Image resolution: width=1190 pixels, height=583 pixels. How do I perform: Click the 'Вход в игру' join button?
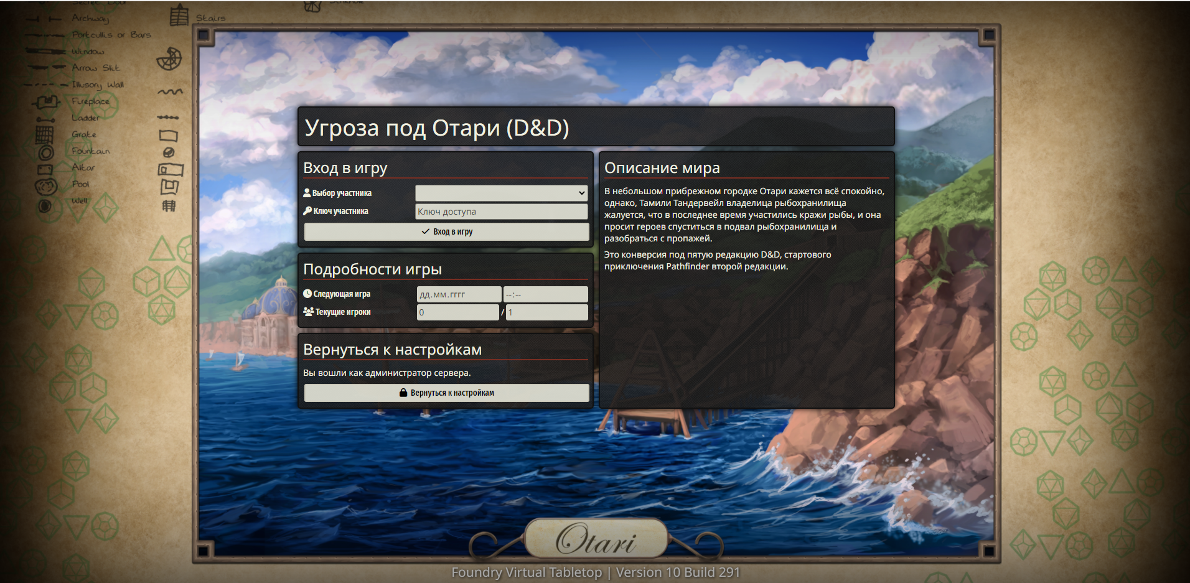pyautogui.click(x=446, y=231)
